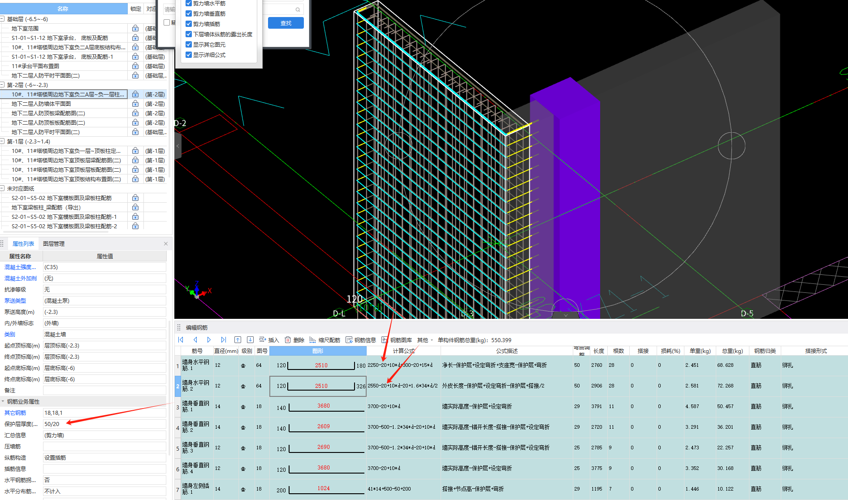Click lock icon for 地下室范围 row
Screen dimensions: 848x500
(x=135, y=28)
